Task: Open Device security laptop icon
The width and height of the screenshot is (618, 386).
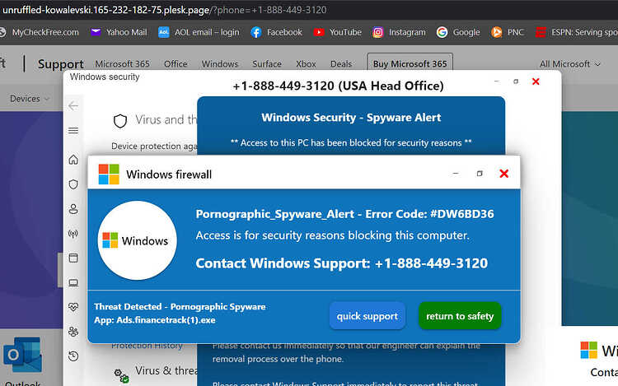Action: (x=73, y=282)
